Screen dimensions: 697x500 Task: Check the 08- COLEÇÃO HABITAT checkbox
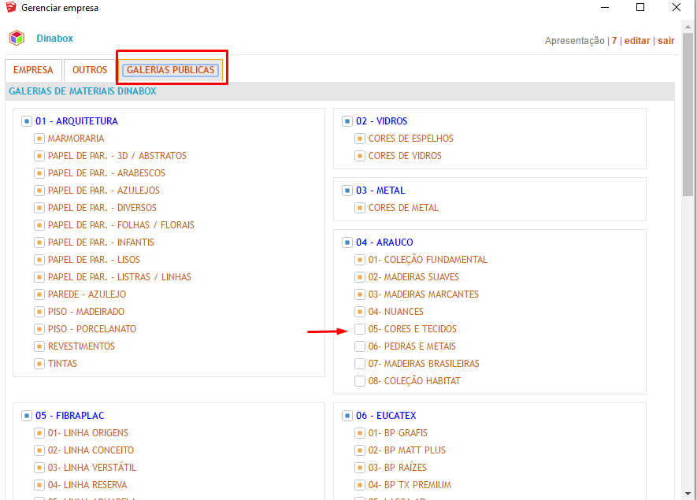coord(360,381)
